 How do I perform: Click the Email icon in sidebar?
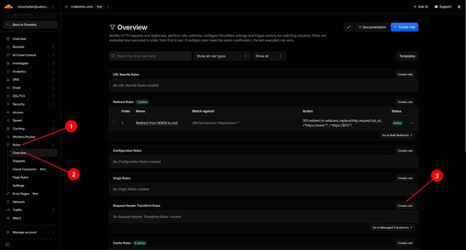pos(8,88)
